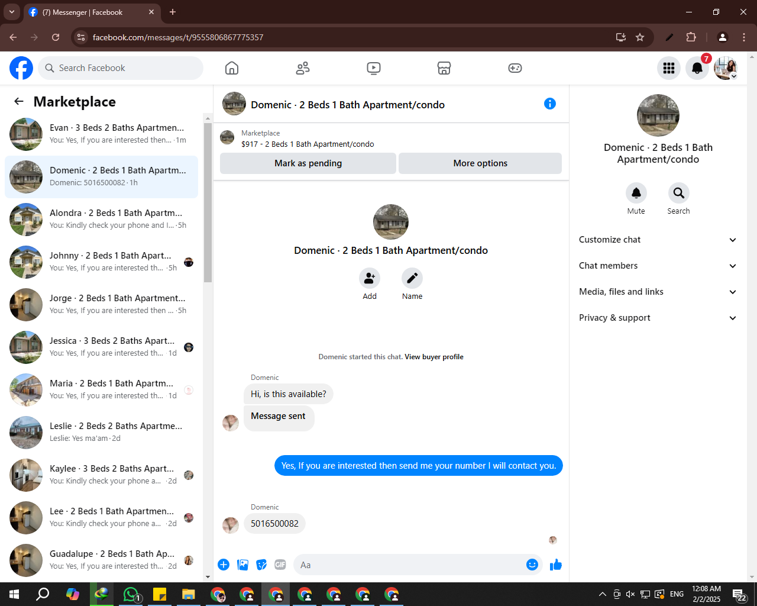Expand the Chat members section
This screenshot has width=757, height=606.
coord(658,266)
